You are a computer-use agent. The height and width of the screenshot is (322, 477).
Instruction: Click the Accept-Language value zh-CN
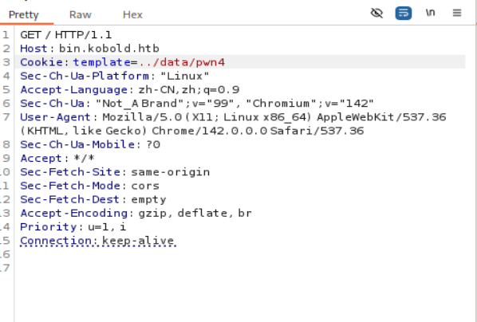[x=156, y=90]
